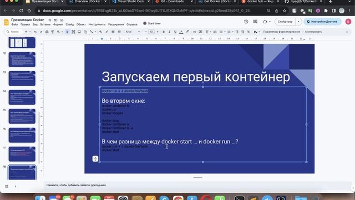The image size is (355, 200).
Task: Click the Border weight icon
Action: [113, 32]
